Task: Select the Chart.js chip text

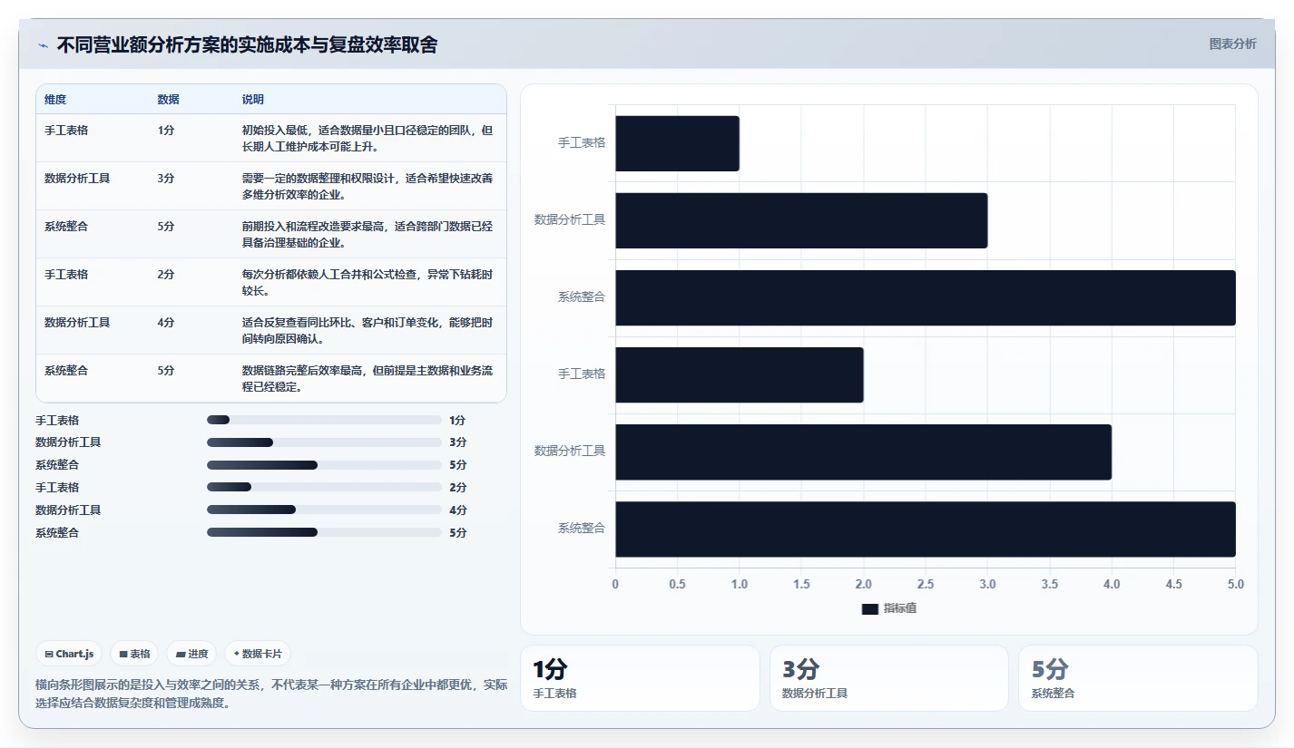Action: click(74, 654)
